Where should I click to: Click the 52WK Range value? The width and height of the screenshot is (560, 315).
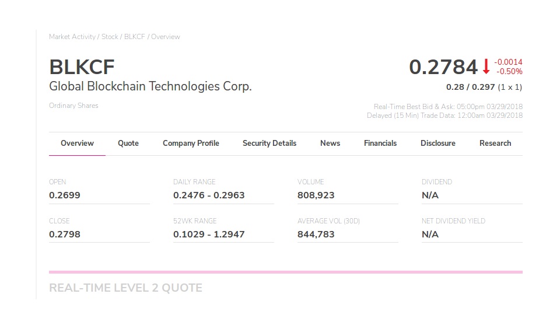point(209,235)
